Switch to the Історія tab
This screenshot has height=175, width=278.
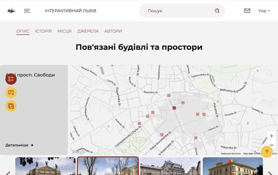coord(43,31)
